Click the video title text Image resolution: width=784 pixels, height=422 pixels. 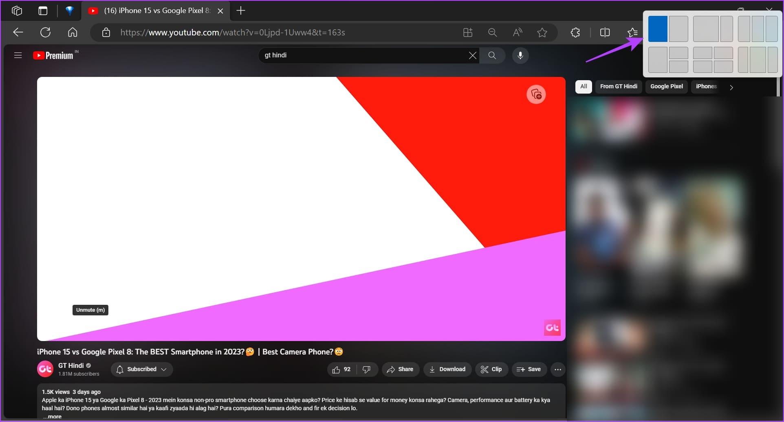[x=190, y=352]
